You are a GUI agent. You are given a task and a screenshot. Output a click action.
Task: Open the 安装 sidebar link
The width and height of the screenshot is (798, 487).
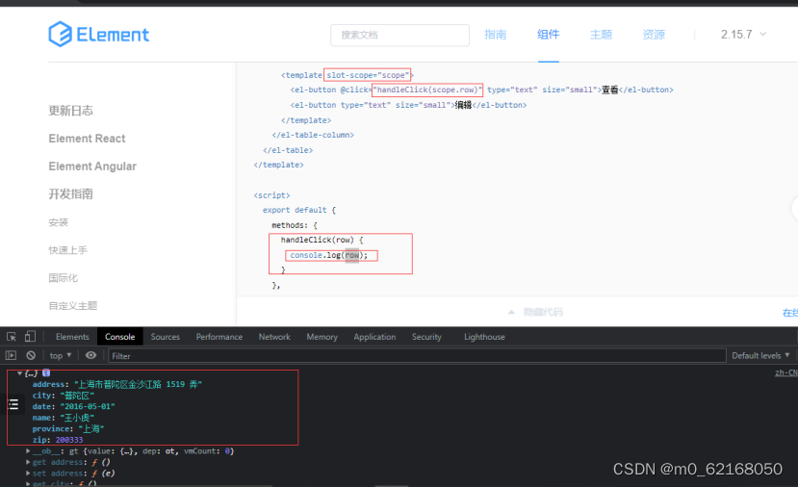pyautogui.click(x=59, y=222)
